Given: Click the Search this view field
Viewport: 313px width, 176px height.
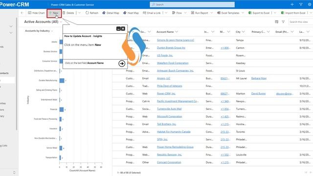Looking at the screenshot, I should coord(300,22).
